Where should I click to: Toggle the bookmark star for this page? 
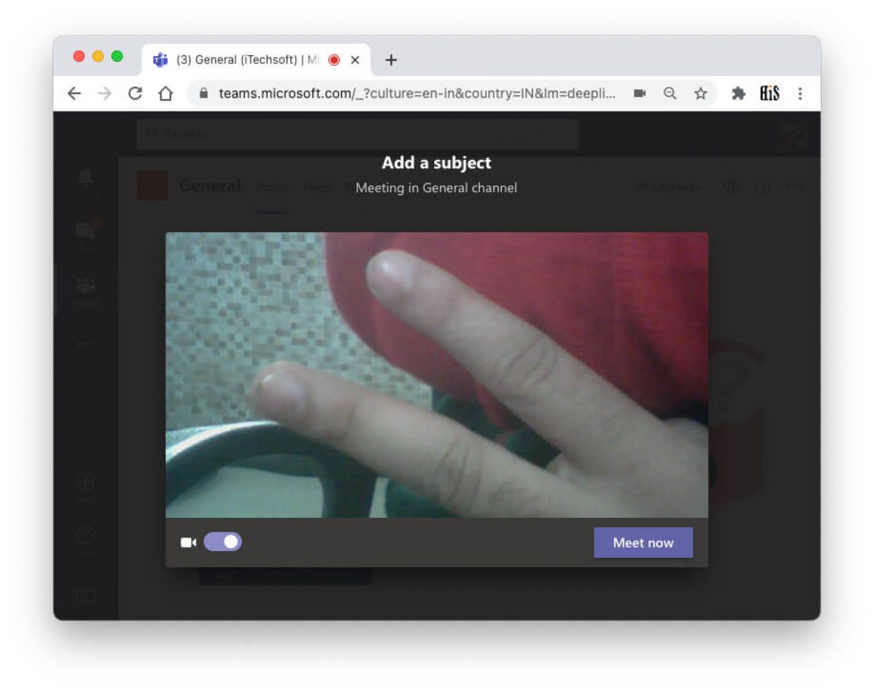[700, 93]
